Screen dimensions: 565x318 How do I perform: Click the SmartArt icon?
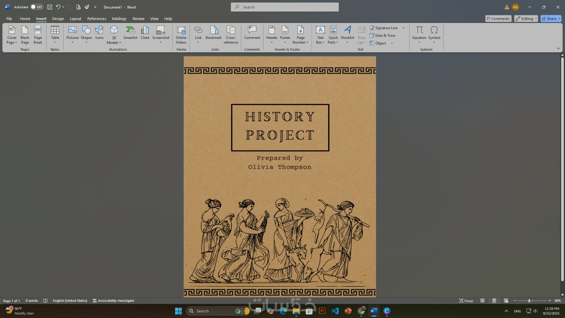pyautogui.click(x=130, y=33)
